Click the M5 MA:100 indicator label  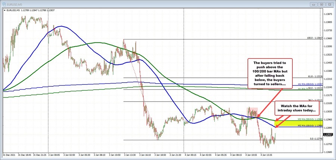(x=311, y=126)
